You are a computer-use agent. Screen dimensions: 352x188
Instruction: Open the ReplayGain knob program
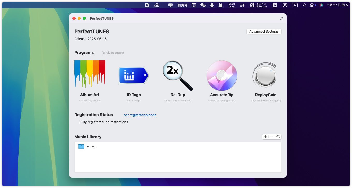pyautogui.click(x=265, y=75)
